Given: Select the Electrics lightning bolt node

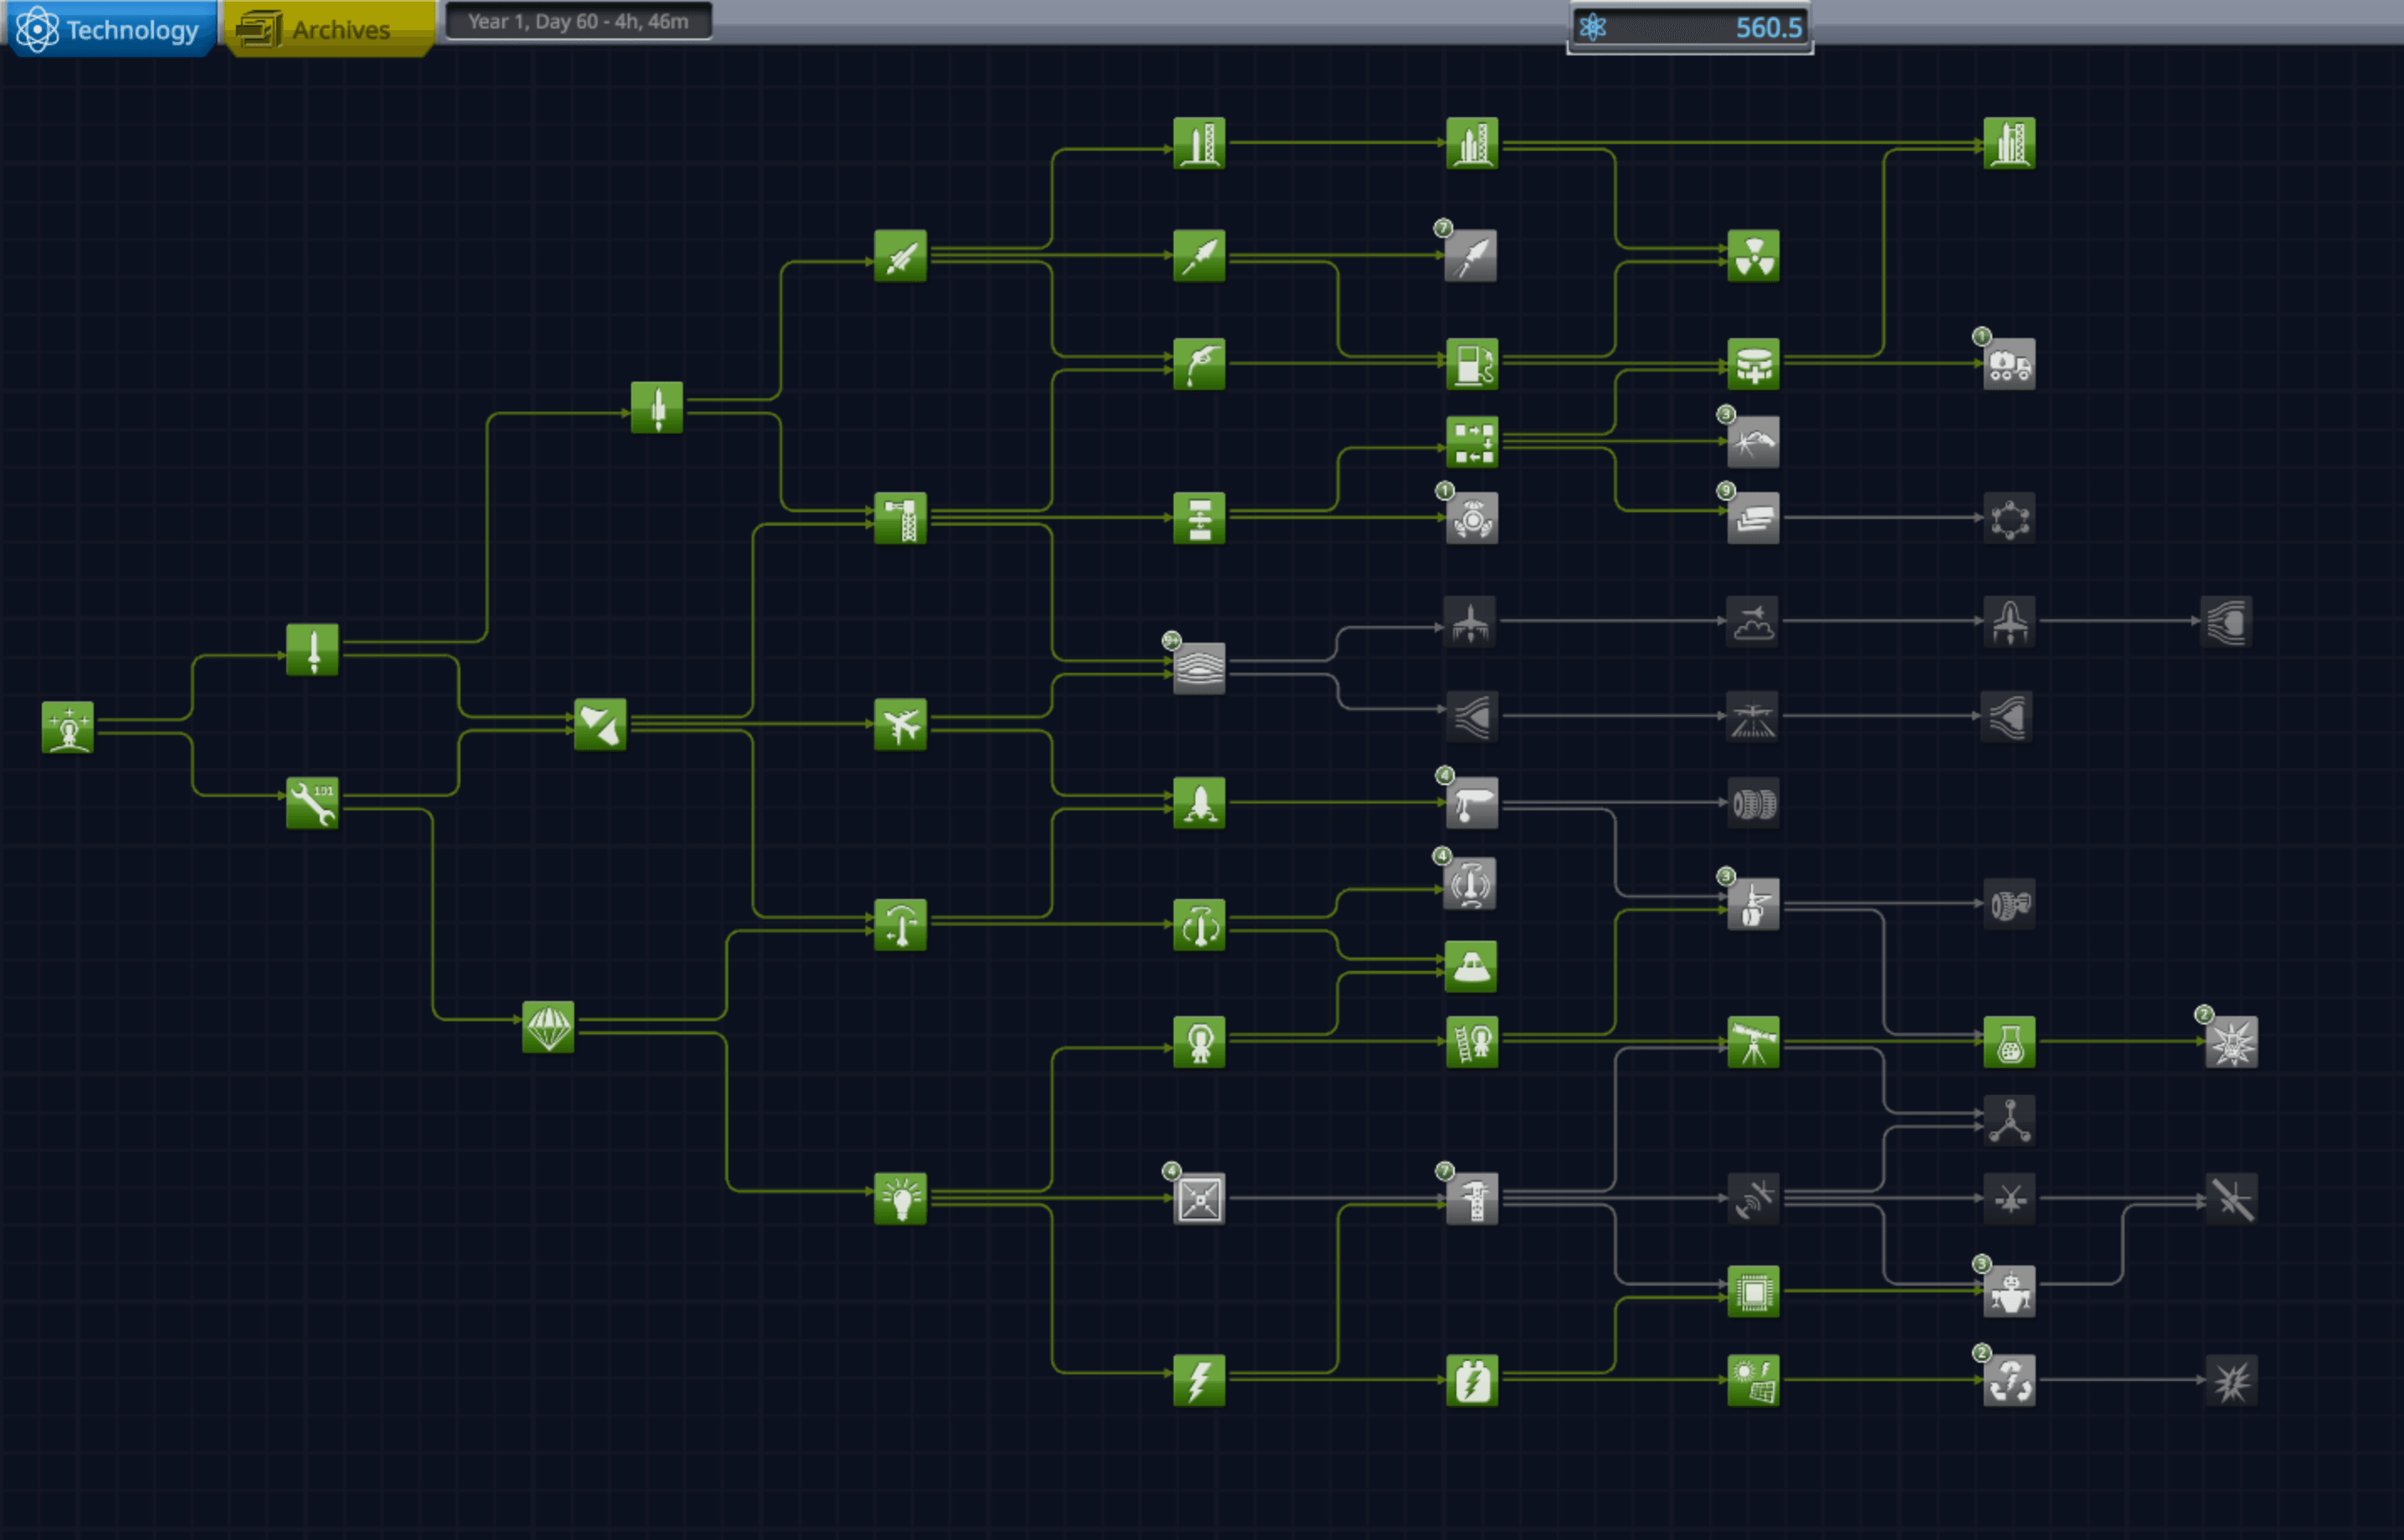Looking at the screenshot, I should point(1199,1380).
